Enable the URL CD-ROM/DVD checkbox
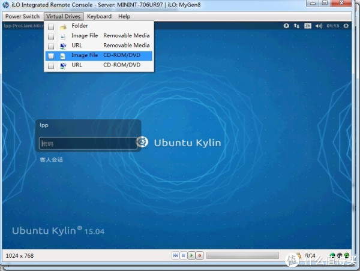Viewport: 360px width, 271px height. (x=51, y=65)
